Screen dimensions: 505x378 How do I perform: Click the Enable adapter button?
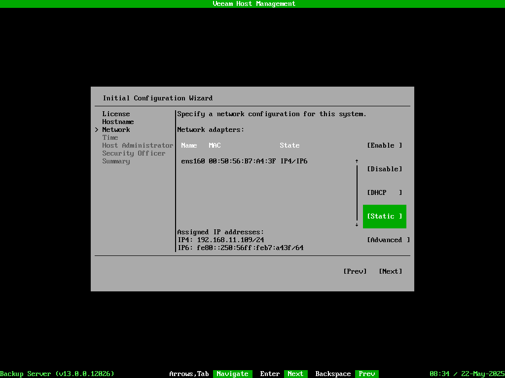[385, 145]
